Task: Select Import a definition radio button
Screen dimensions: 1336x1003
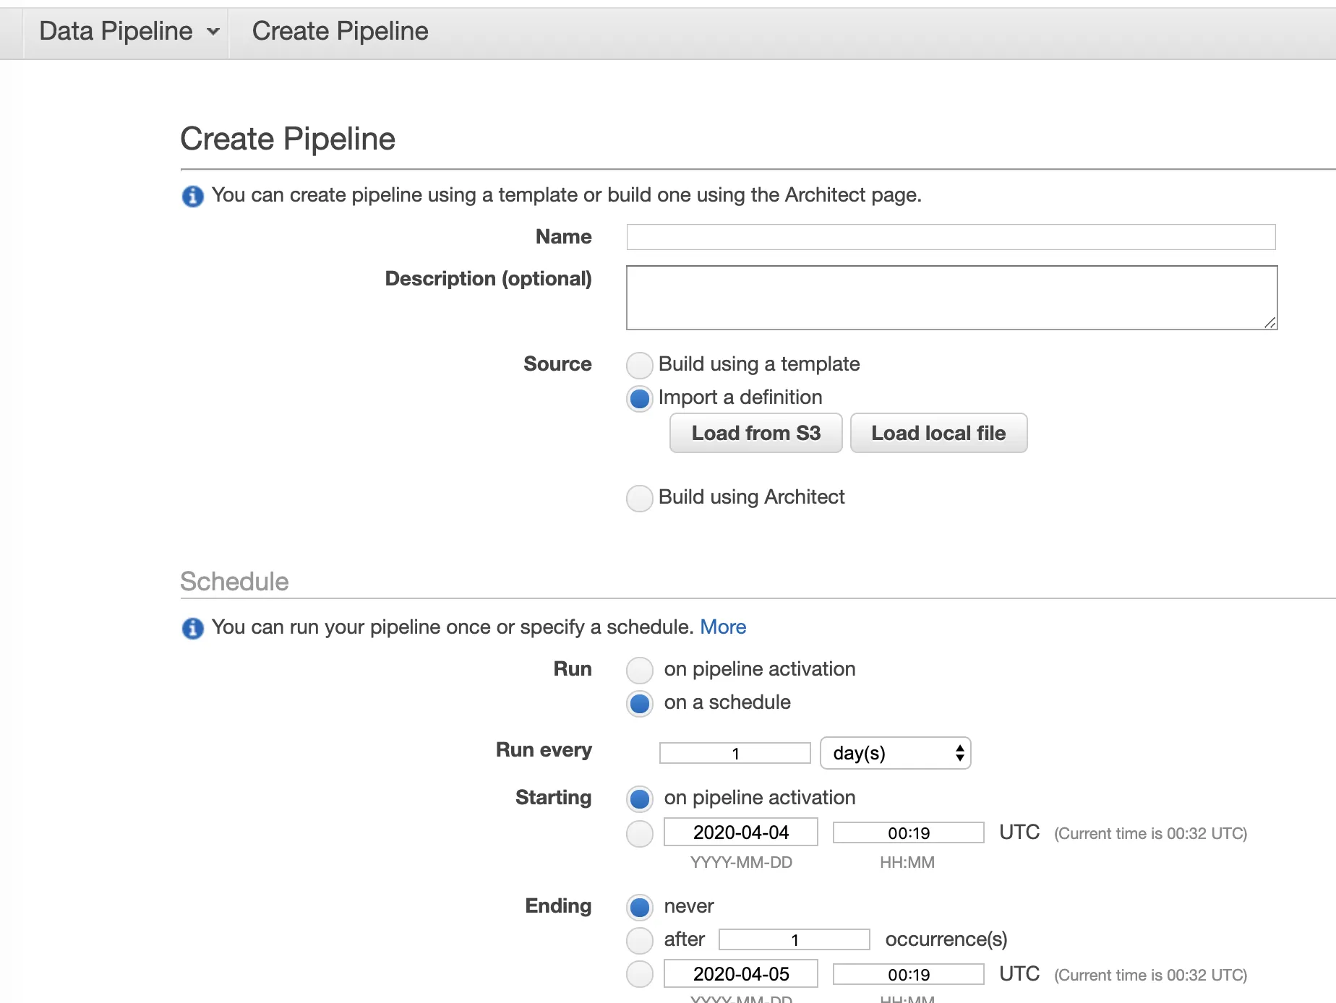Action: pyautogui.click(x=640, y=398)
